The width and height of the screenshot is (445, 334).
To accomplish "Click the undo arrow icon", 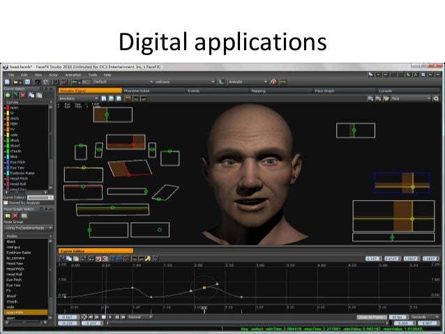I will [38, 82].
